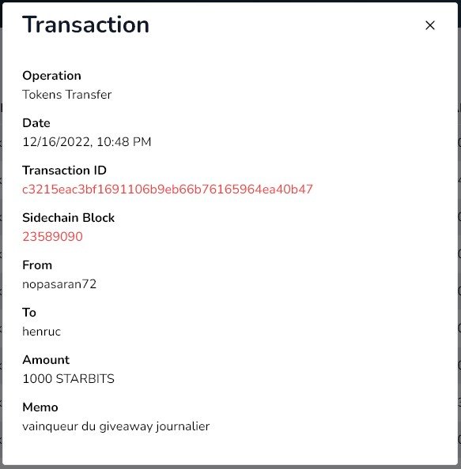
Task: Select the memo text vainqueur du giveaway journalier
Action: tap(116, 426)
